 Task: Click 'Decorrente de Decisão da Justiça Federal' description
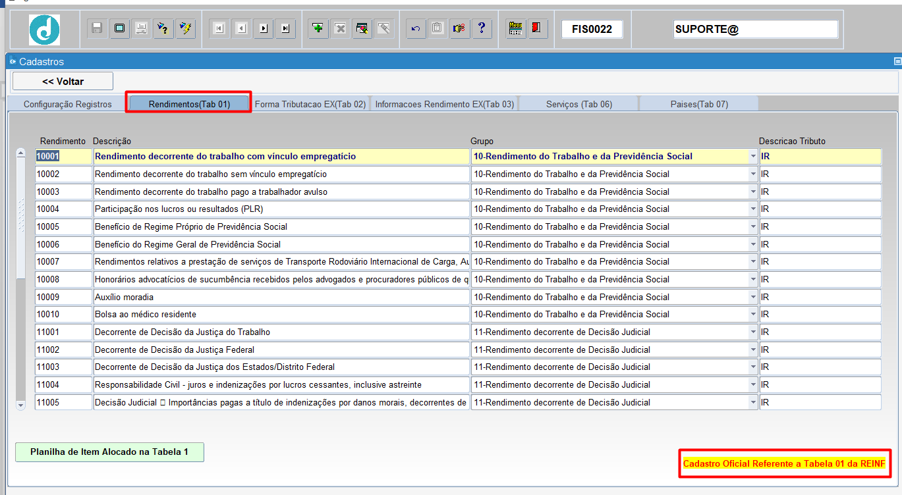point(281,350)
